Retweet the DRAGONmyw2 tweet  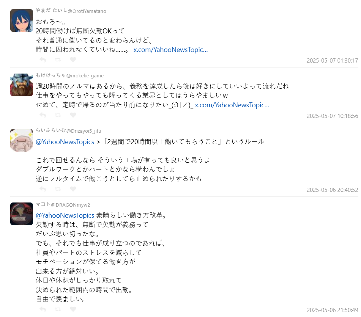click(58, 309)
